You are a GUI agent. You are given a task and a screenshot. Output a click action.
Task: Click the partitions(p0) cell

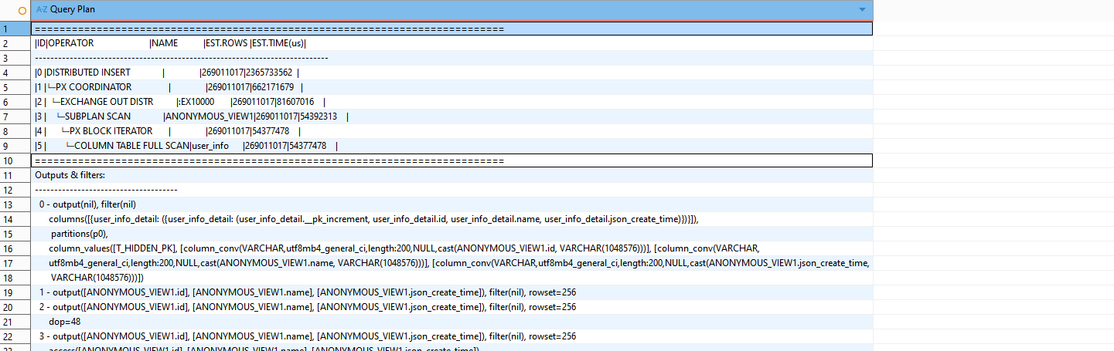(79, 234)
